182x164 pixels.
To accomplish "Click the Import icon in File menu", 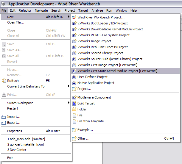I will click(x=4, y=117).
